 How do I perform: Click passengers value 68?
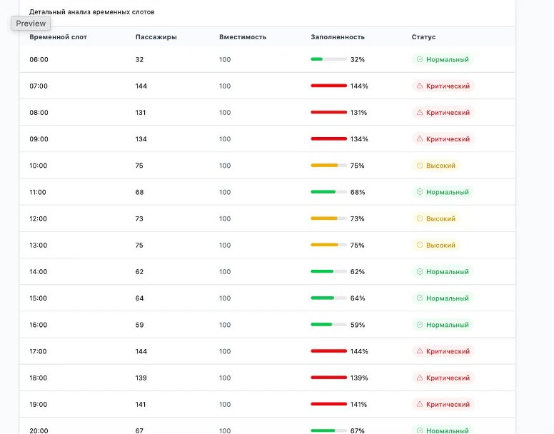(139, 192)
